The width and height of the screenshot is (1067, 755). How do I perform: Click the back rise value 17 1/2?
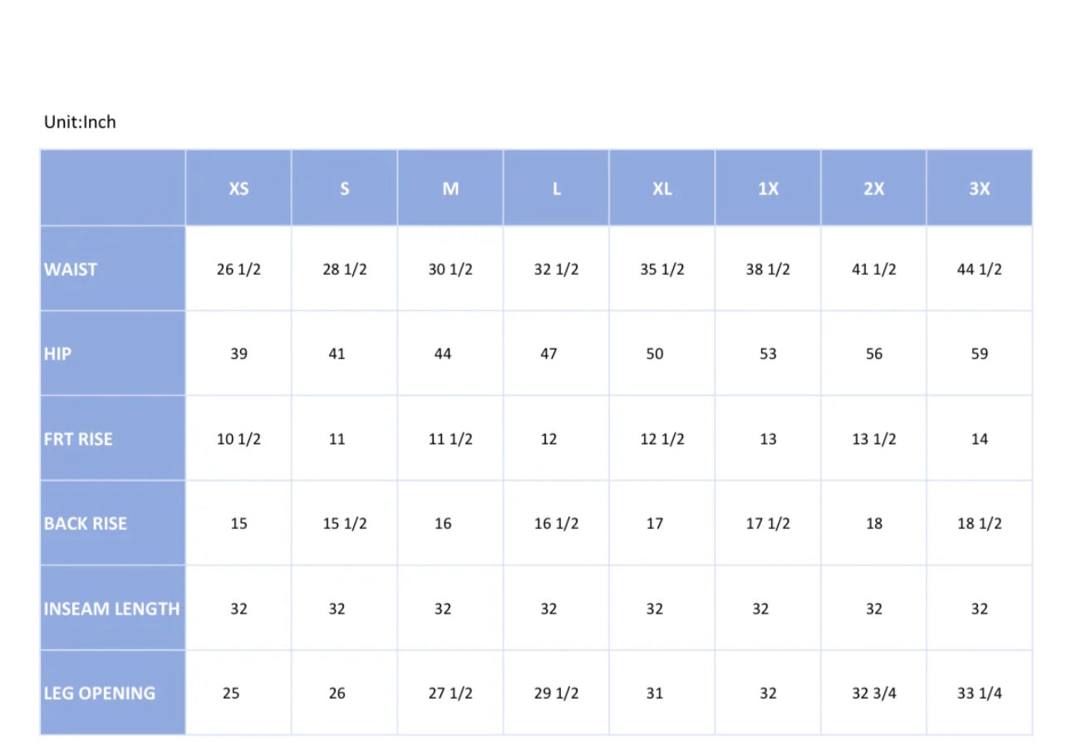tap(768, 523)
